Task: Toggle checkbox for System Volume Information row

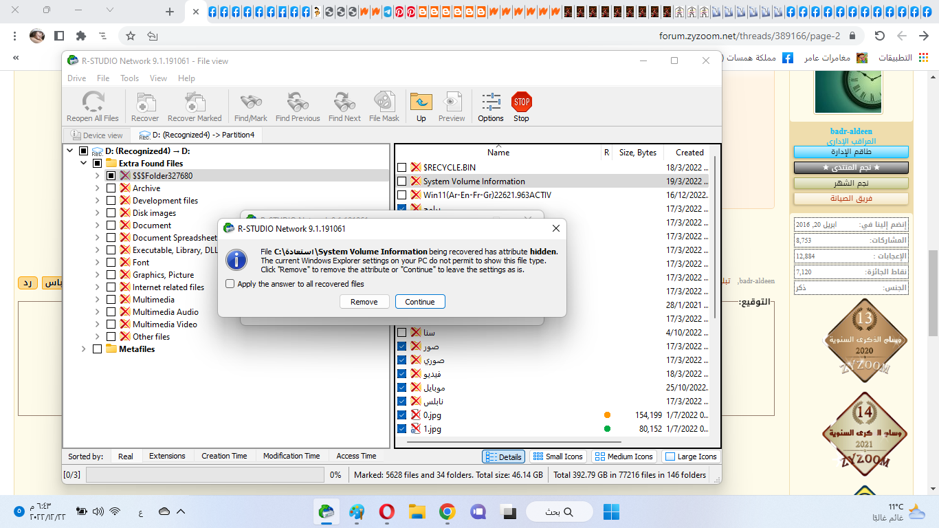Action: (x=402, y=181)
